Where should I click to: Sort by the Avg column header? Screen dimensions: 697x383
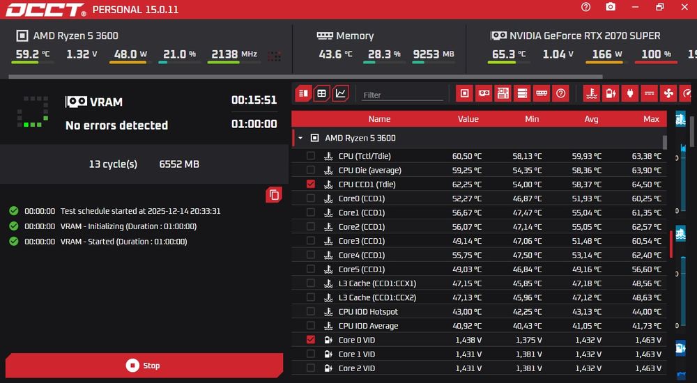coord(591,118)
